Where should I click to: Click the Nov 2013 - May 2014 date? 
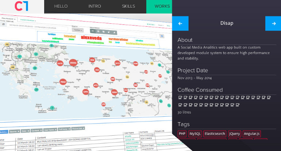coord(195,78)
